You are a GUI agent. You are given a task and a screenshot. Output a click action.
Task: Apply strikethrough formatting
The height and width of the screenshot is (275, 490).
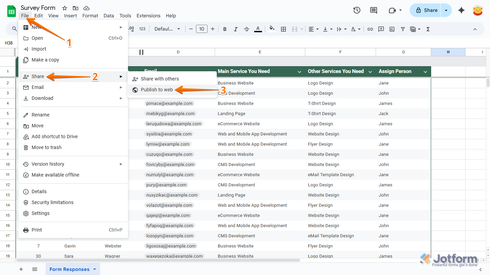tap(246, 29)
